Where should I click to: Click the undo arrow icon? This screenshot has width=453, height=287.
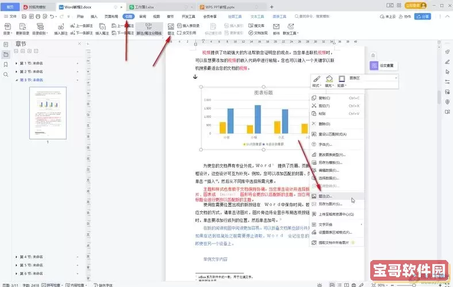[52, 17]
